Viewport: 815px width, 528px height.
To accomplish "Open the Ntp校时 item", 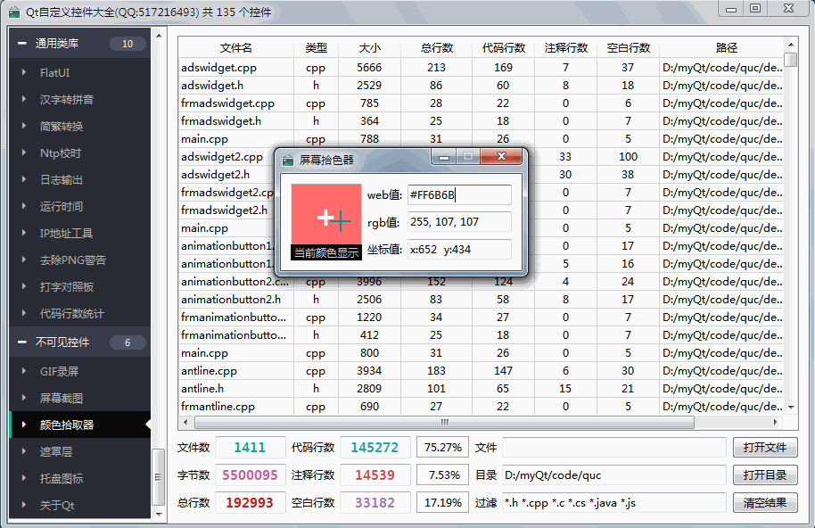I will pos(61,153).
